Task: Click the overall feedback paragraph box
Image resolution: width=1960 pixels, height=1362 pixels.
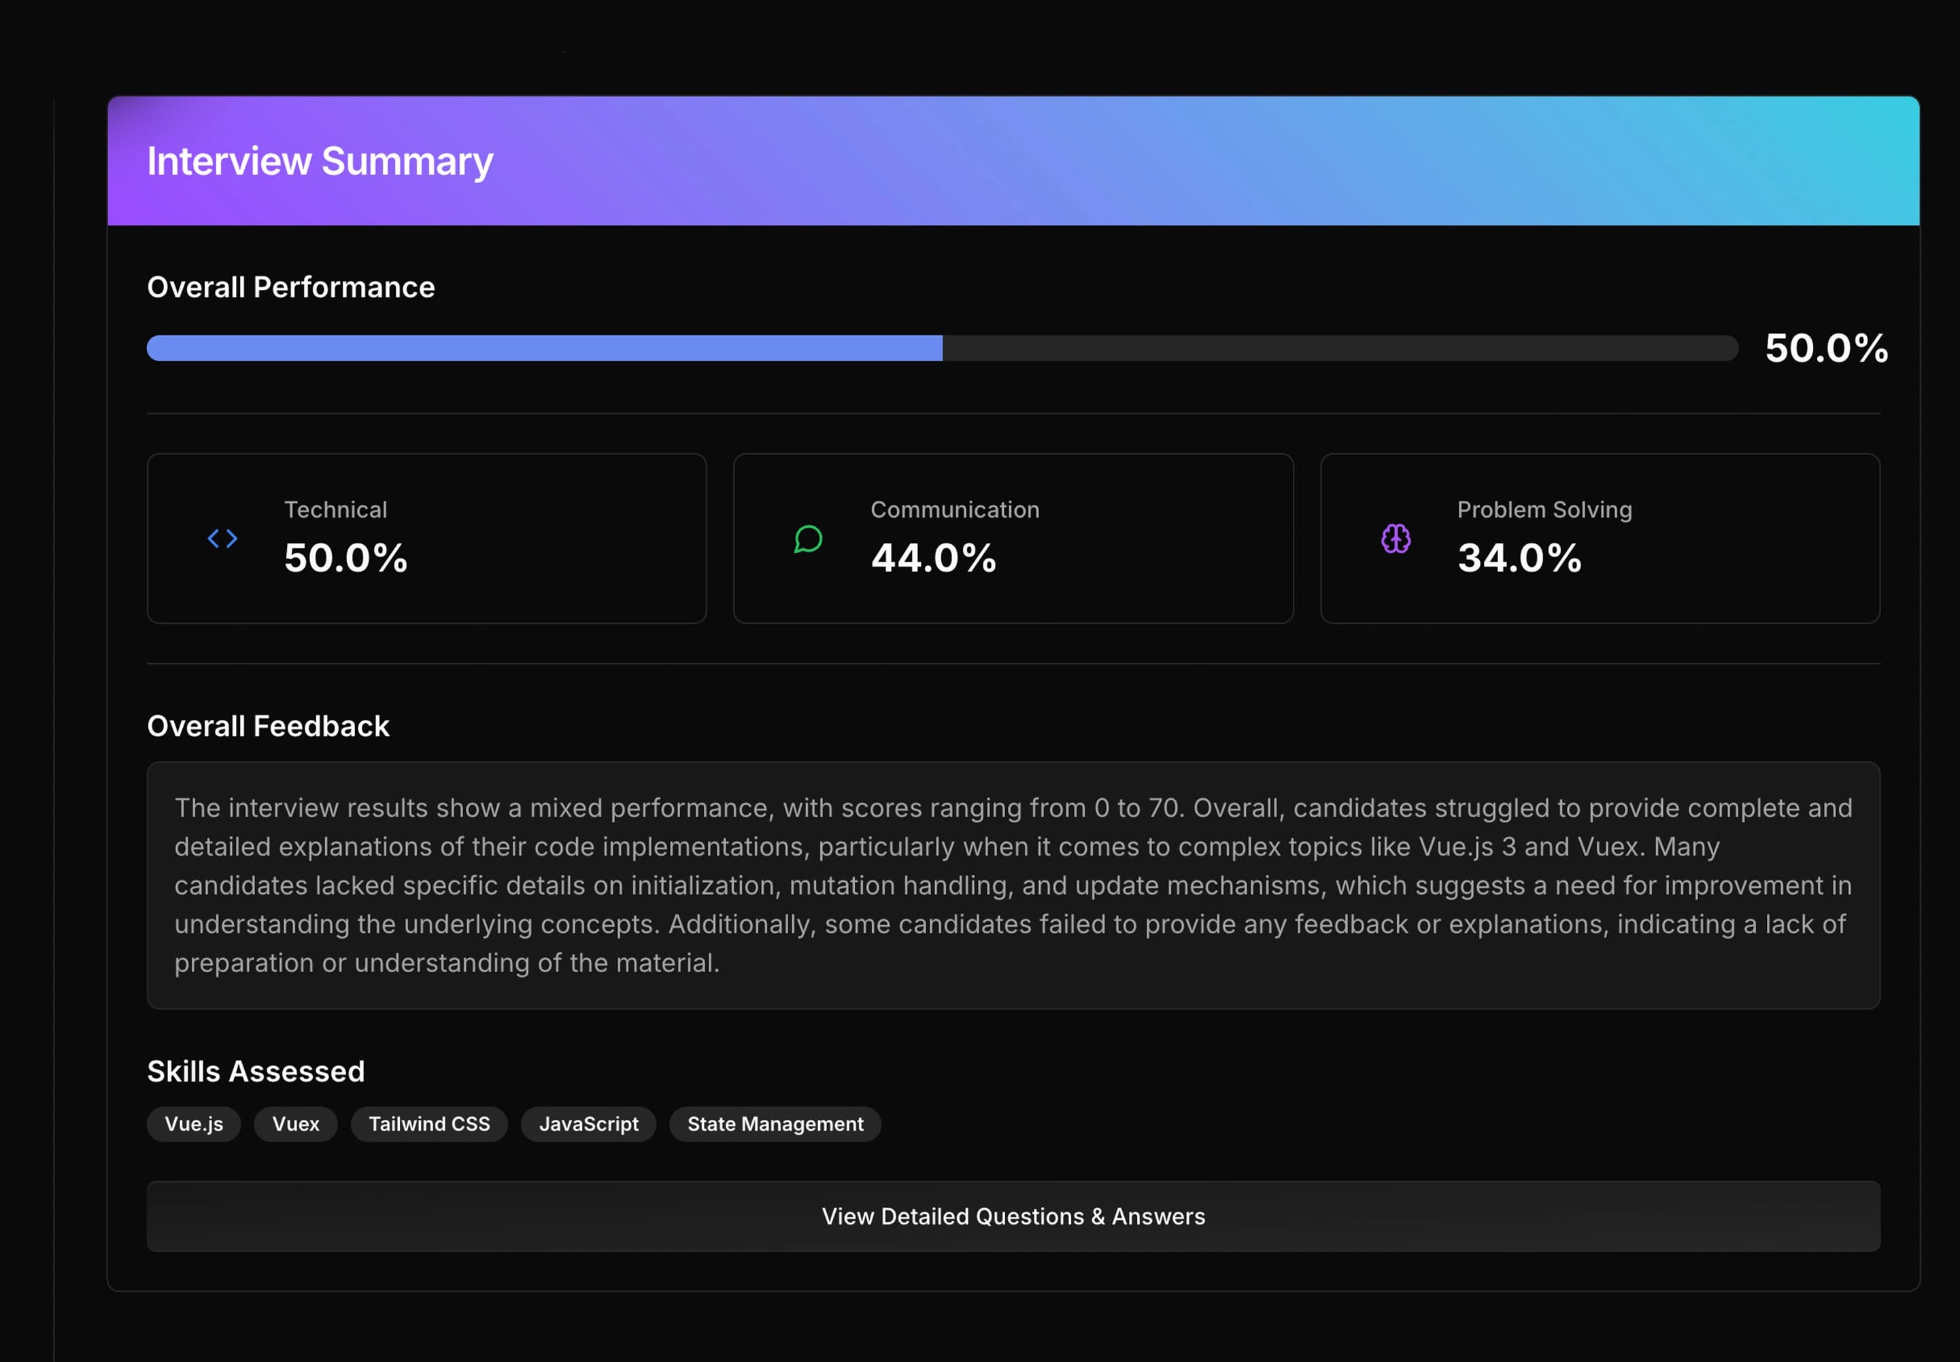Action: coord(1013,885)
